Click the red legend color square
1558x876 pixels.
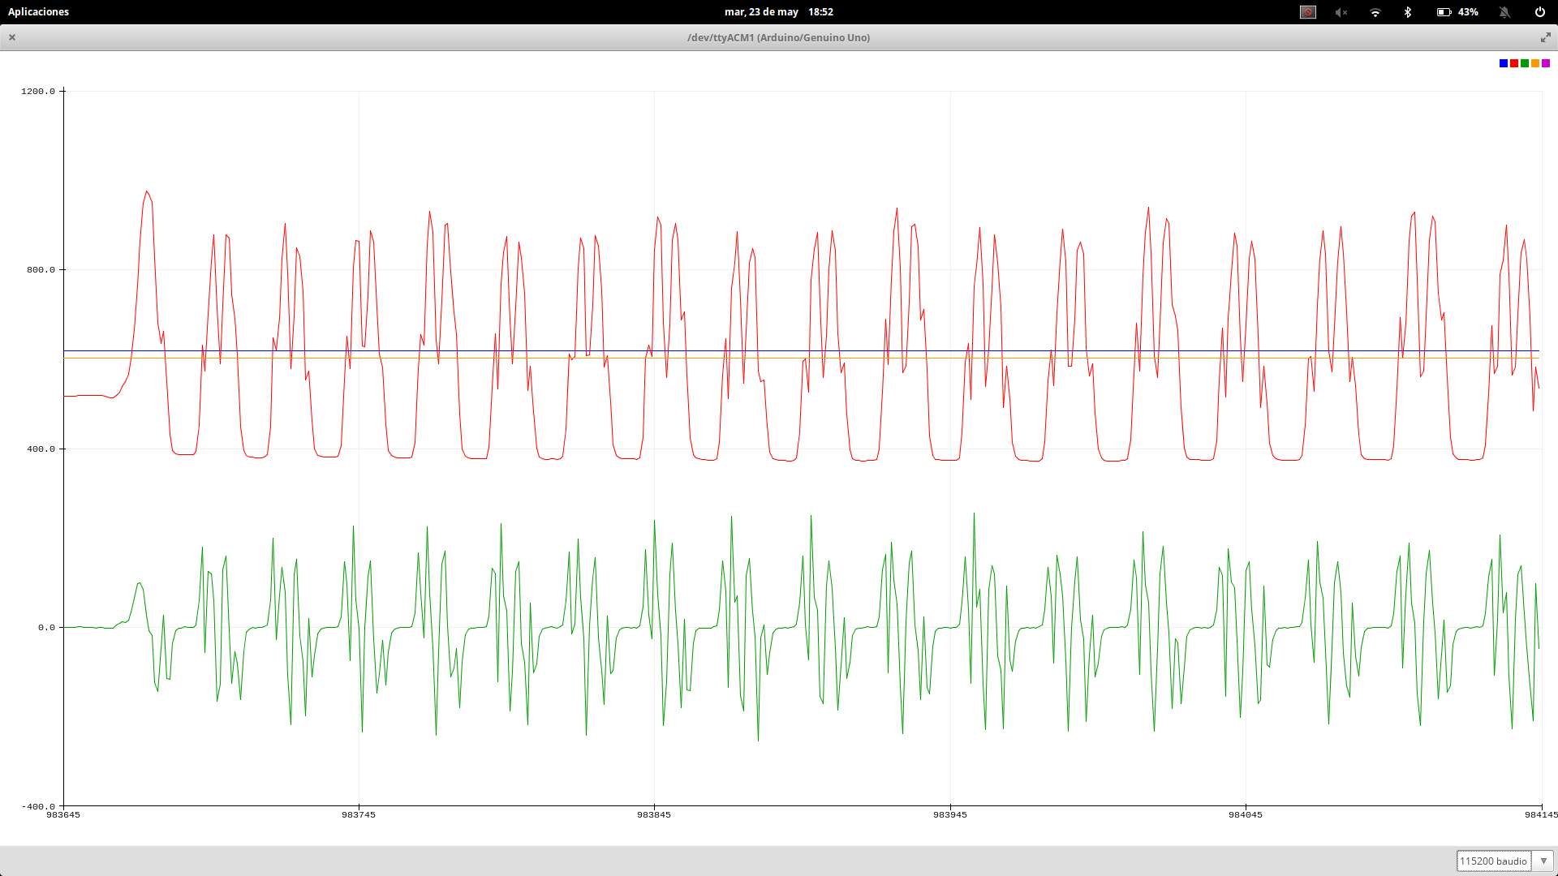(1514, 63)
